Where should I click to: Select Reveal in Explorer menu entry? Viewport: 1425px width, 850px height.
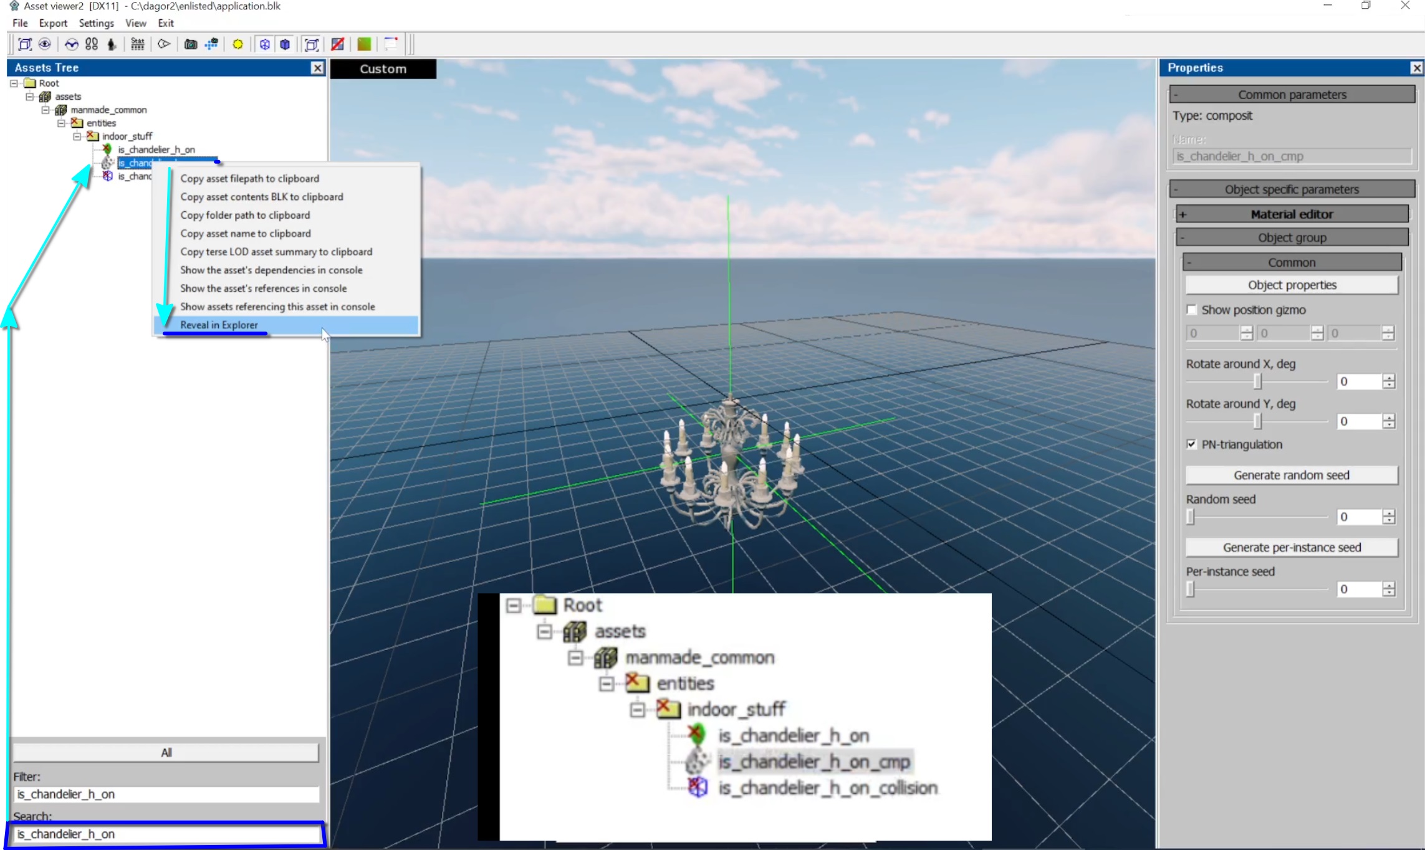tap(219, 325)
